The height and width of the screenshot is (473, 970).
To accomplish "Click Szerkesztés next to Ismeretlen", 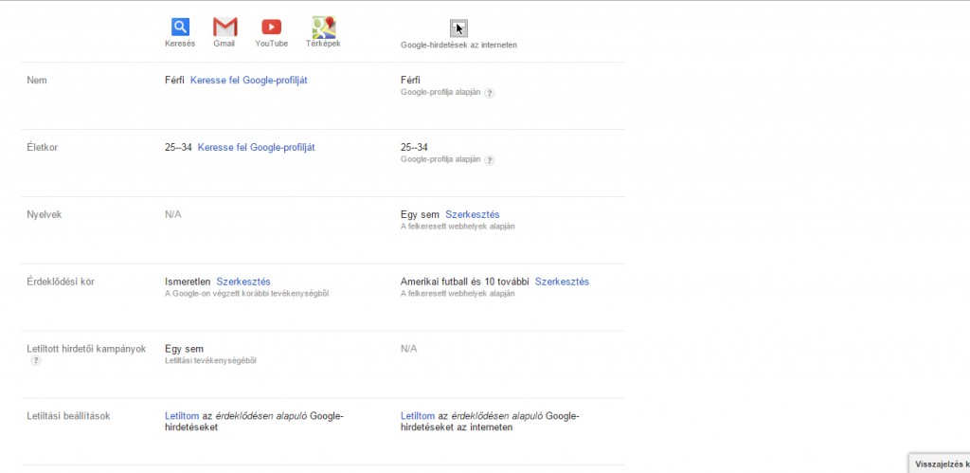I will pos(243,282).
